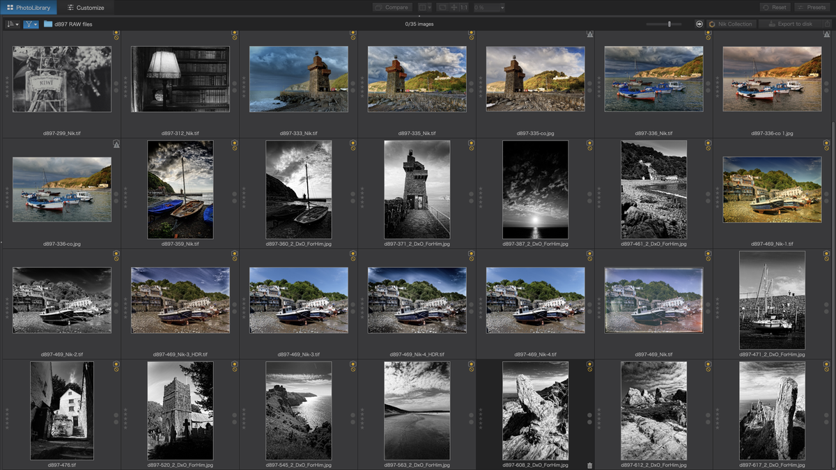Click the Export to disk button
This screenshot has height=470, width=836.
789,24
